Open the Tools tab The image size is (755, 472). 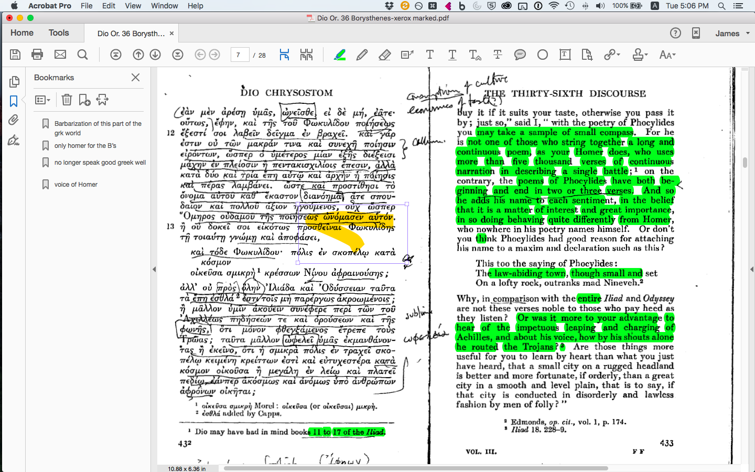(59, 33)
